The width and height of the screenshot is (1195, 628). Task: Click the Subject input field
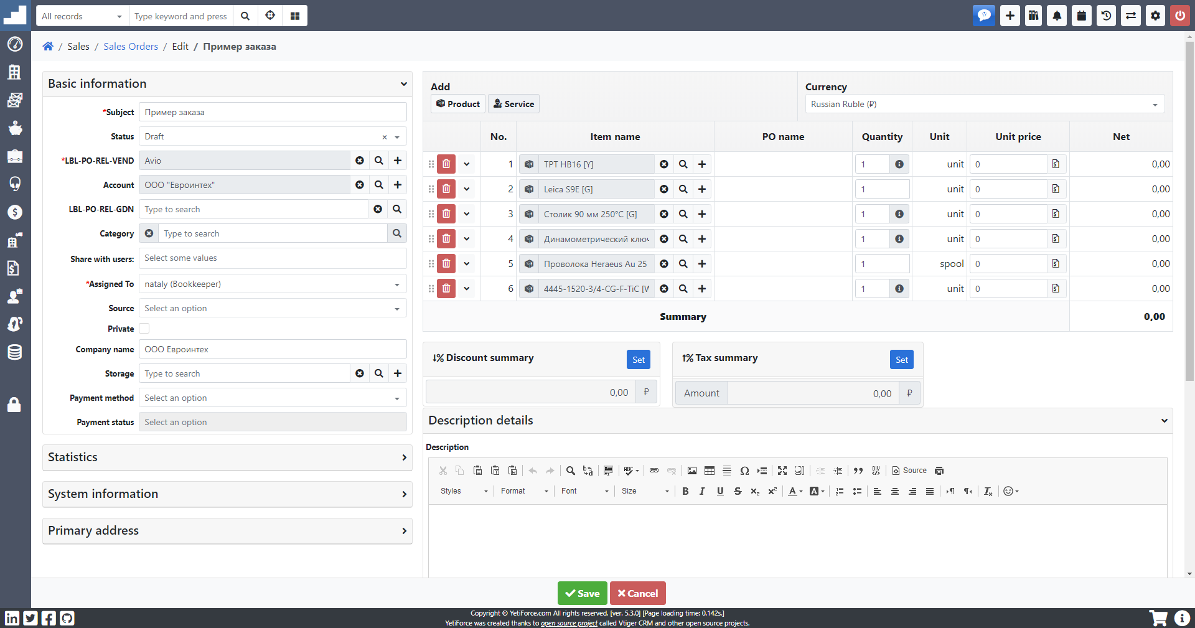(273, 112)
